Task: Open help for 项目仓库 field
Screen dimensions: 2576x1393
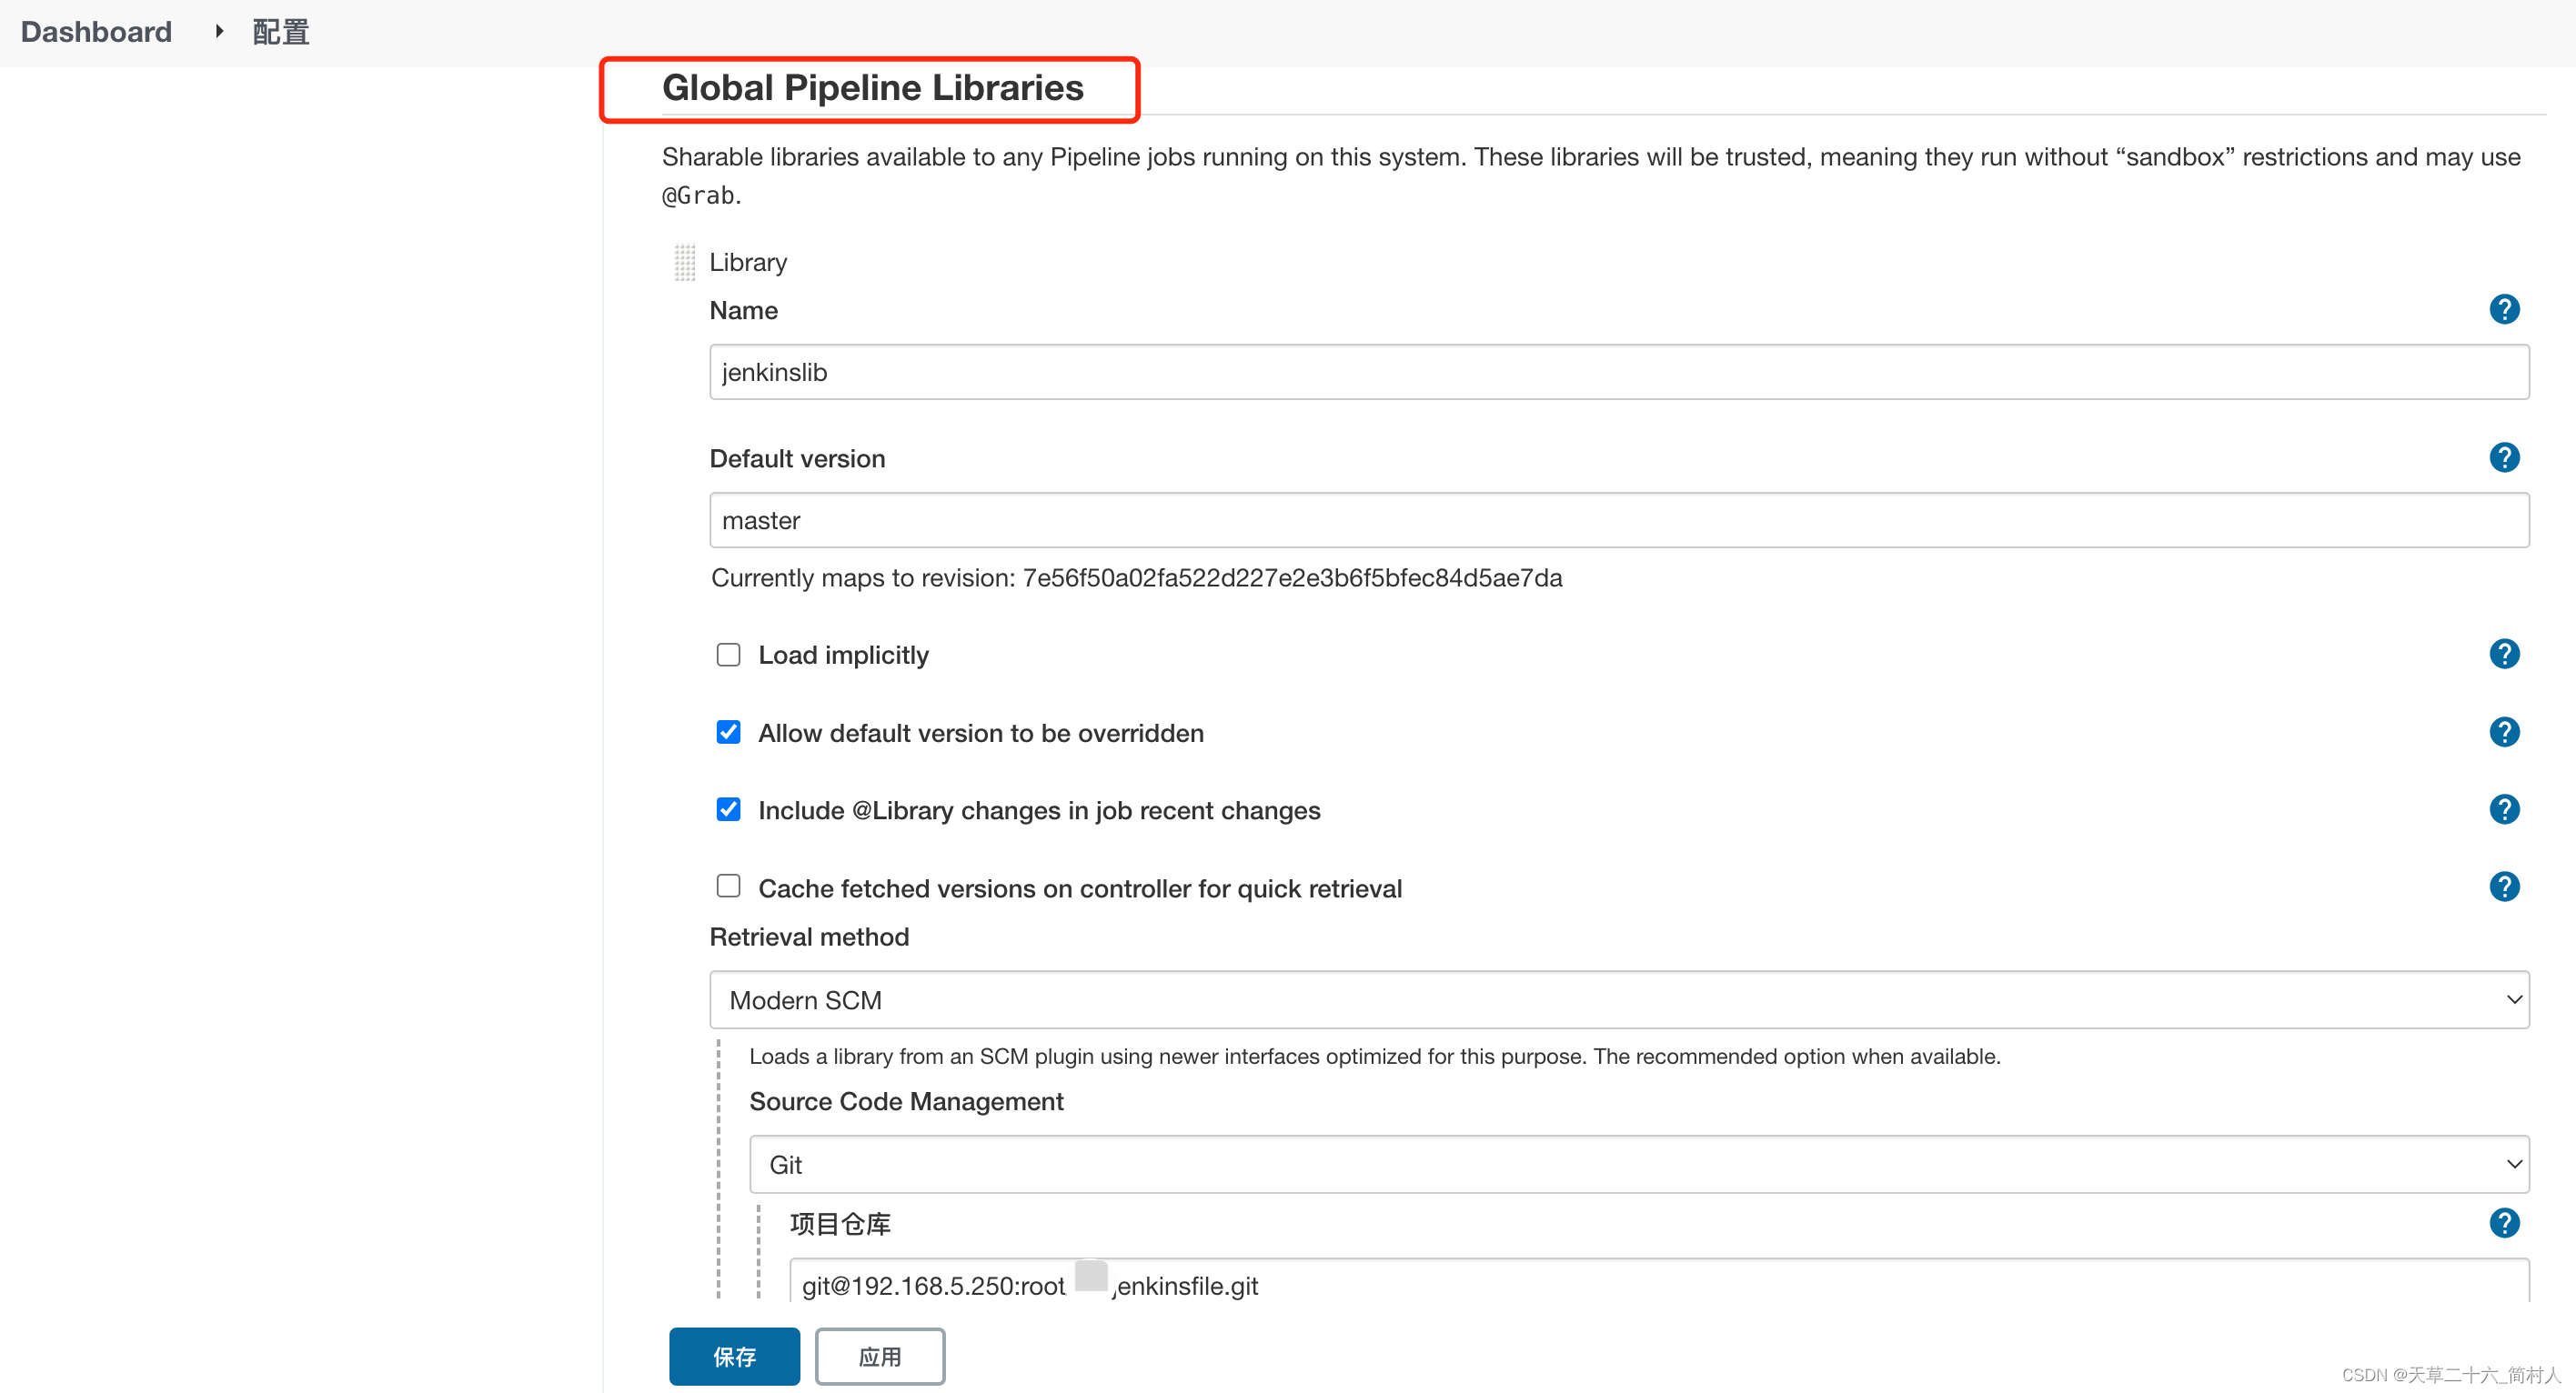Action: (2504, 1223)
